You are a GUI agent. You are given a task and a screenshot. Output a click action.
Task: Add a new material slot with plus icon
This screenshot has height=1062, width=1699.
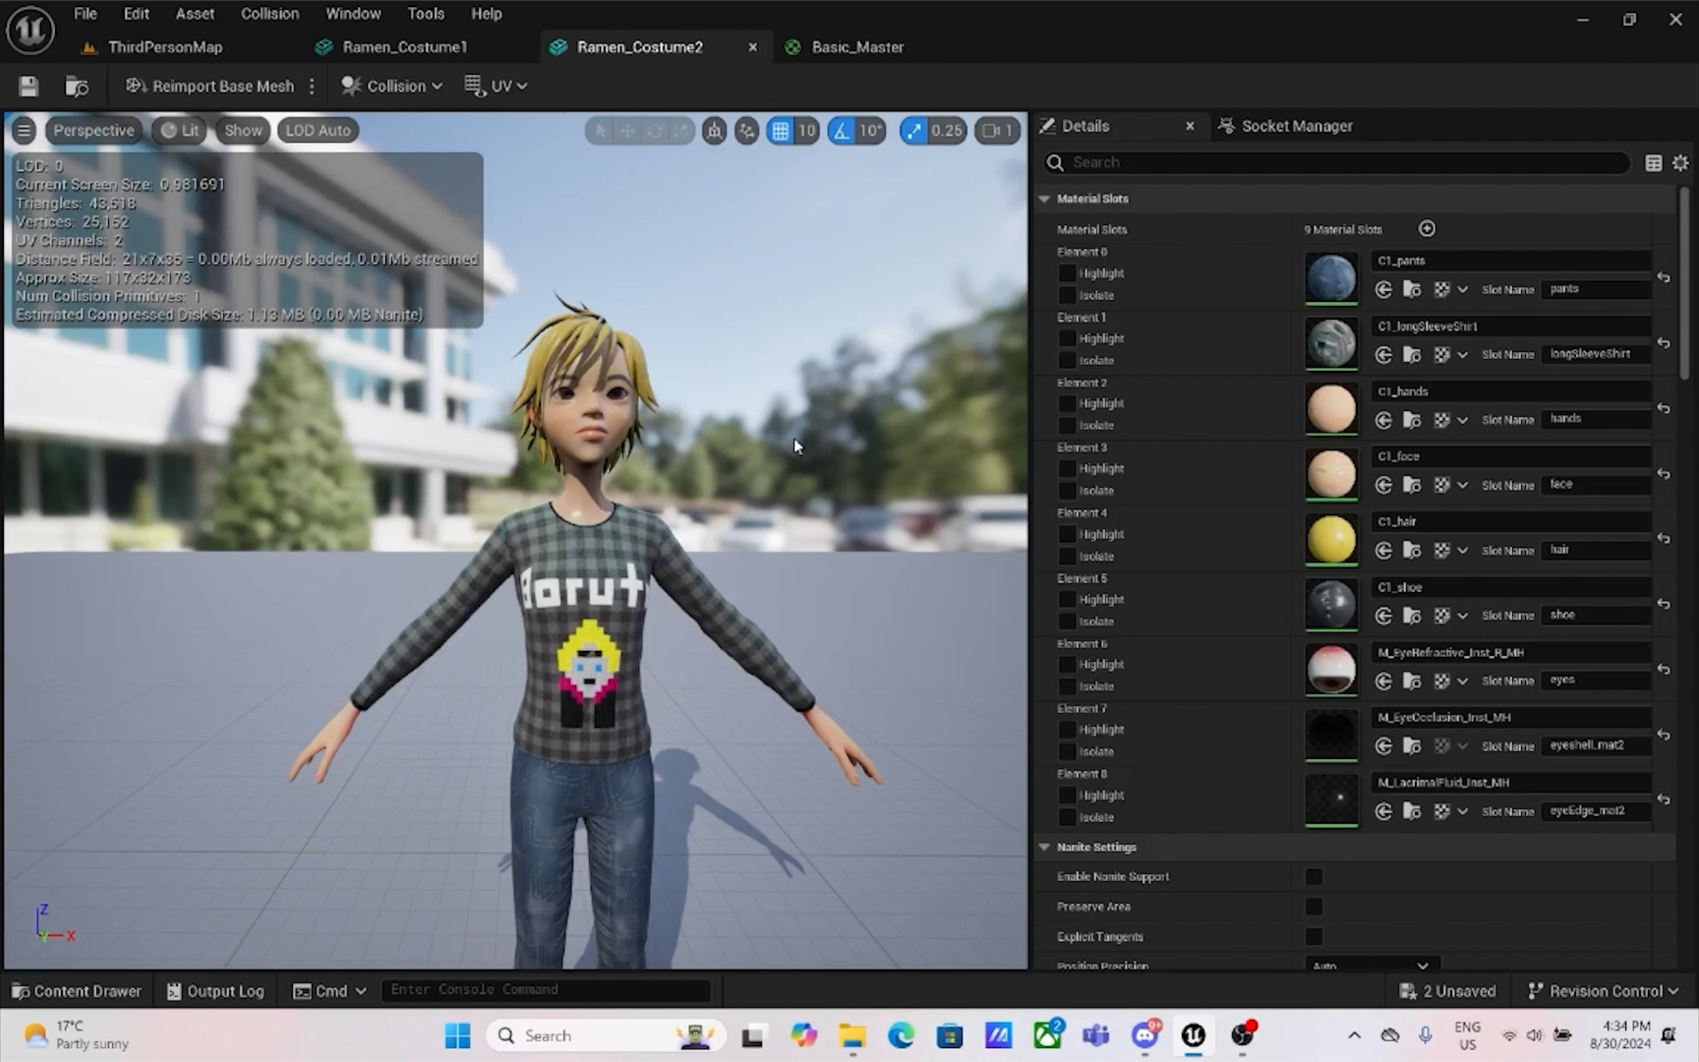click(x=1426, y=229)
